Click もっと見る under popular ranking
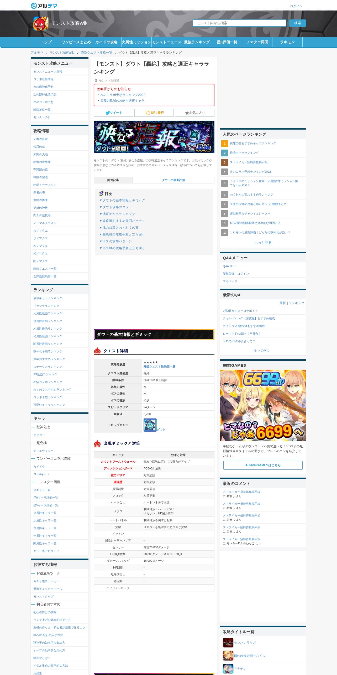The image size is (337, 675). coord(263,243)
